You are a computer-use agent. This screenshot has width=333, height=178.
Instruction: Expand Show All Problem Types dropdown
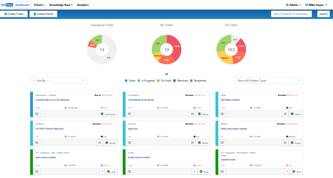[x=268, y=81]
